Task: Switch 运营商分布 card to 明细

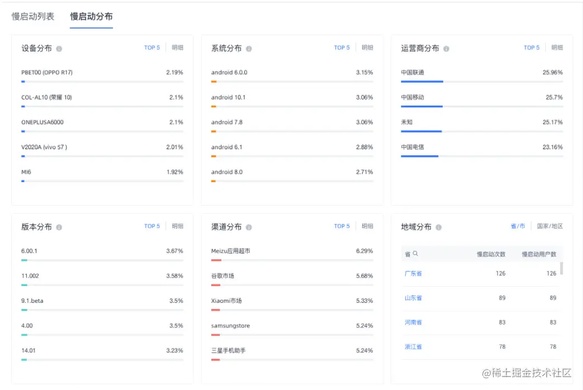Action: coord(557,47)
